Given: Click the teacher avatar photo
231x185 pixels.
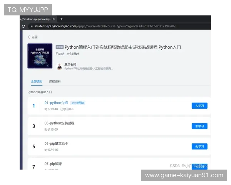Looking at the screenshot, I should tap(59, 66).
